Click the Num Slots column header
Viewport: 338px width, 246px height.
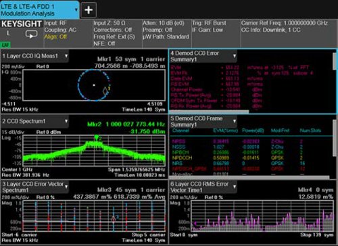coord(310,130)
